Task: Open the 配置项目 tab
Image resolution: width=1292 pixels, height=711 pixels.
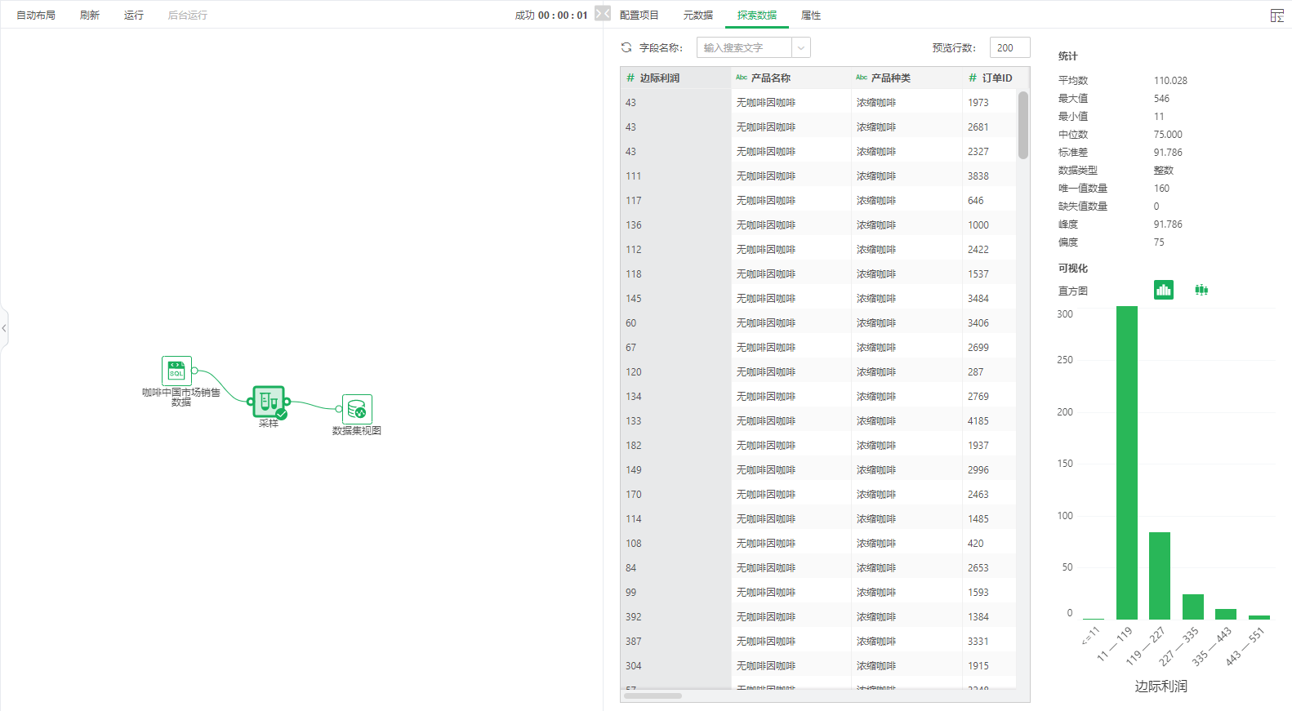Action: (639, 16)
